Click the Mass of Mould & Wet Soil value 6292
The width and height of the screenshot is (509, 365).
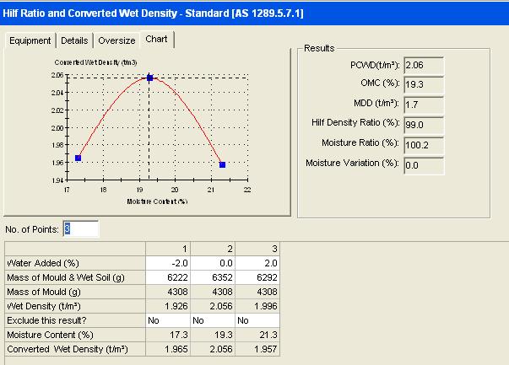click(258, 276)
